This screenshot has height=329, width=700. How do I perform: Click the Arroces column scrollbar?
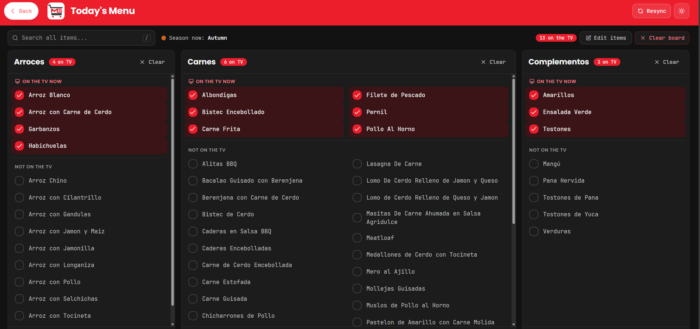[172, 192]
